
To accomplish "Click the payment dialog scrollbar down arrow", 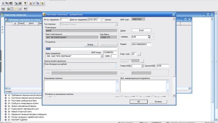I will (174, 96).
